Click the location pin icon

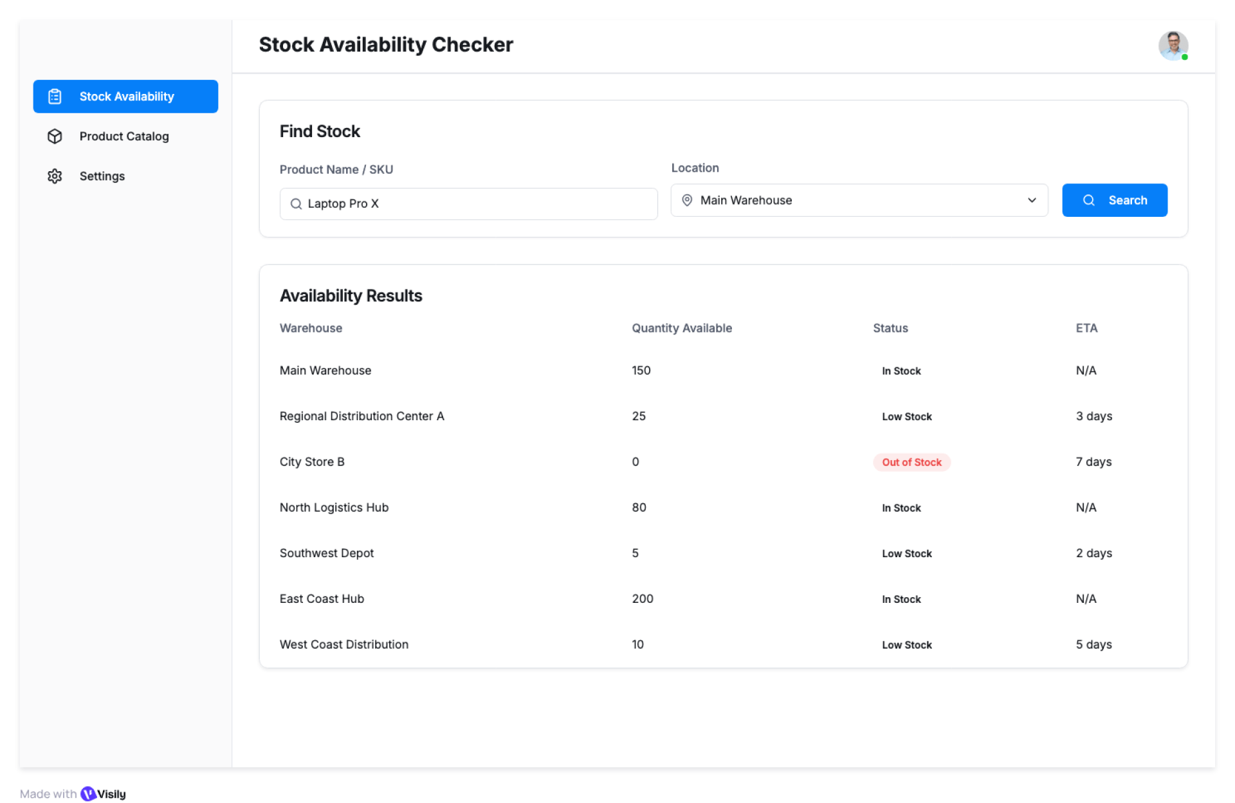(687, 200)
